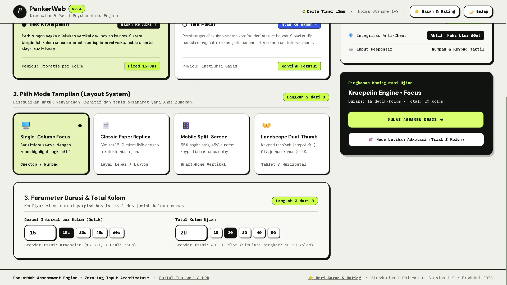Select the Single-Column Focus layout indicator dot
The height and width of the screenshot is (285, 507).
[80, 126]
